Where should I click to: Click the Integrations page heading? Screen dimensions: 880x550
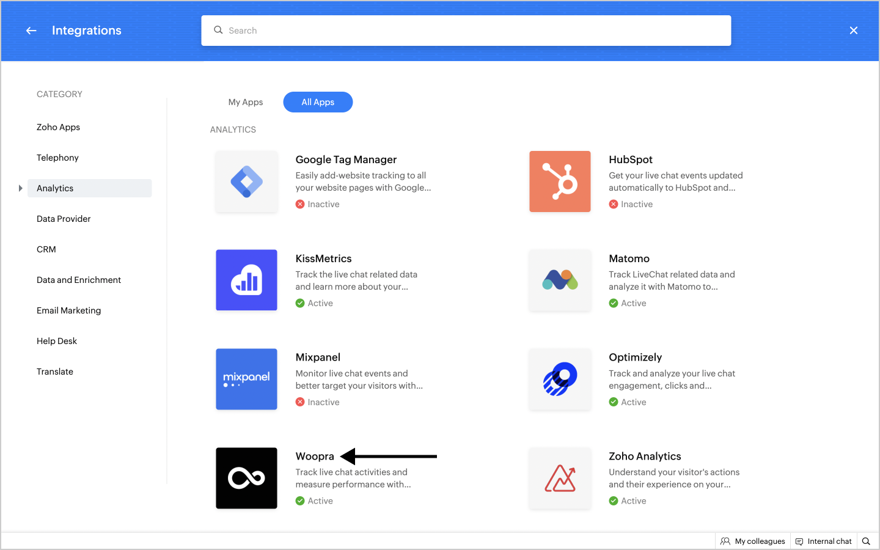click(87, 31)
